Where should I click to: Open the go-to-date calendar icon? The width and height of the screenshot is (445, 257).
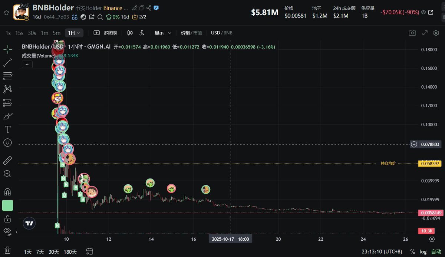coord(89,251)
